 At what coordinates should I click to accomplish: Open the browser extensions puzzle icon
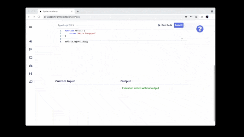(202, 17)
